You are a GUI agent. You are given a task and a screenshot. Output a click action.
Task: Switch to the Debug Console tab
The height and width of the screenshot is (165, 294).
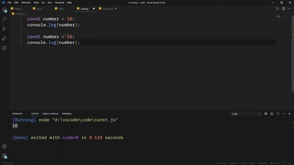tap(50, 114)
